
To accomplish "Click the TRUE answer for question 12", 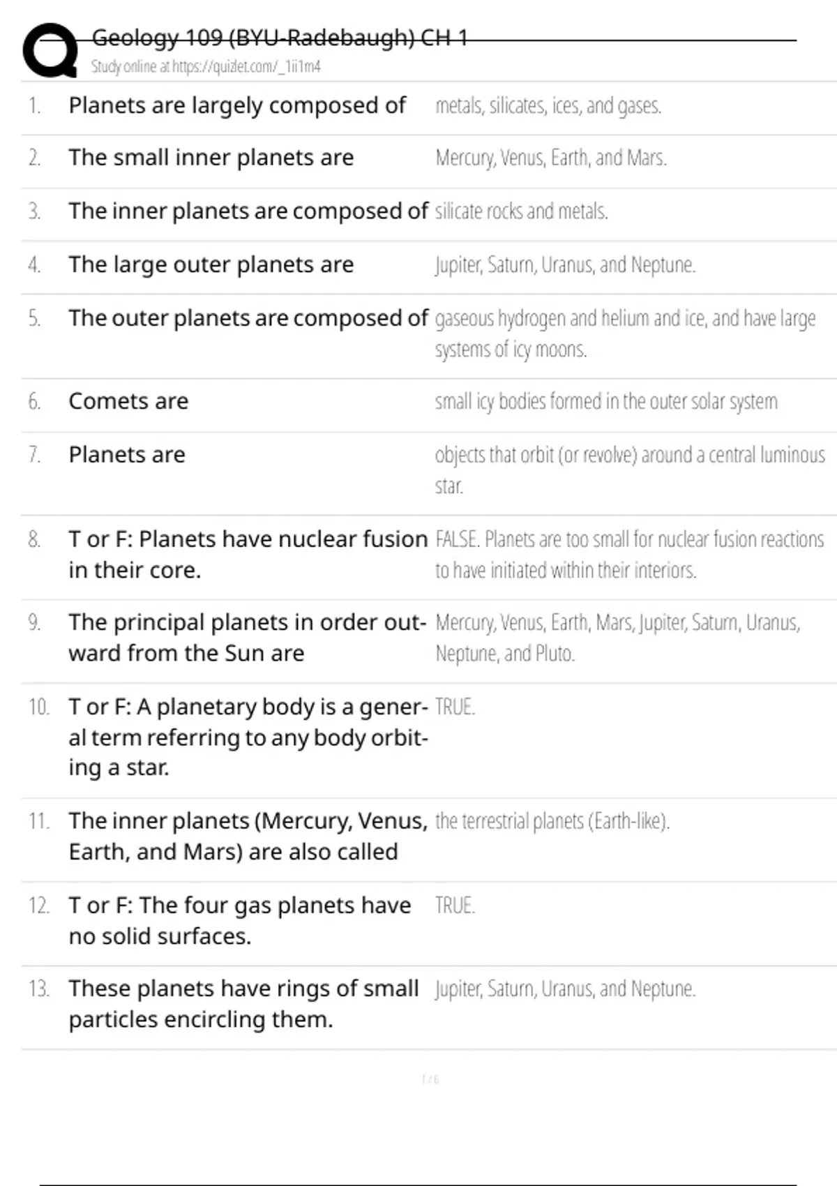I will click(x=455, y=906).
